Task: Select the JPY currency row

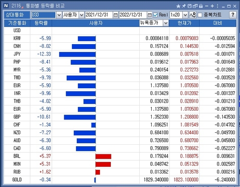Action: 120,54
